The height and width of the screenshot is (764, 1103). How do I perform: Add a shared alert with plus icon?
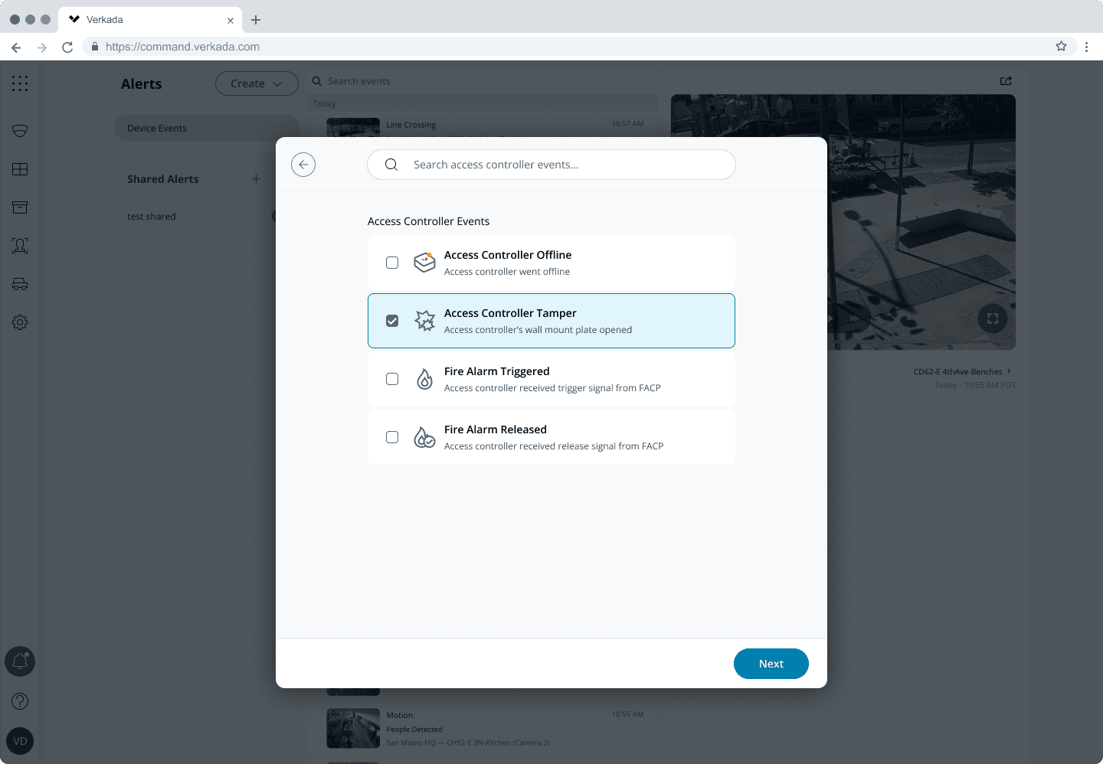(256, 179)
